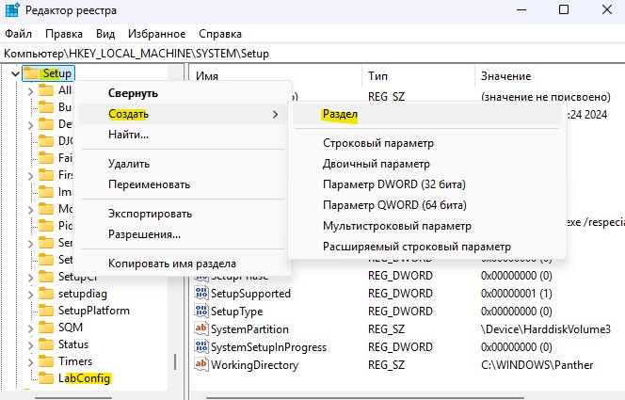The width and height of the screenshot is (625, 400).
Task: Select the SystemPartition value
Action: pos(249,329)
